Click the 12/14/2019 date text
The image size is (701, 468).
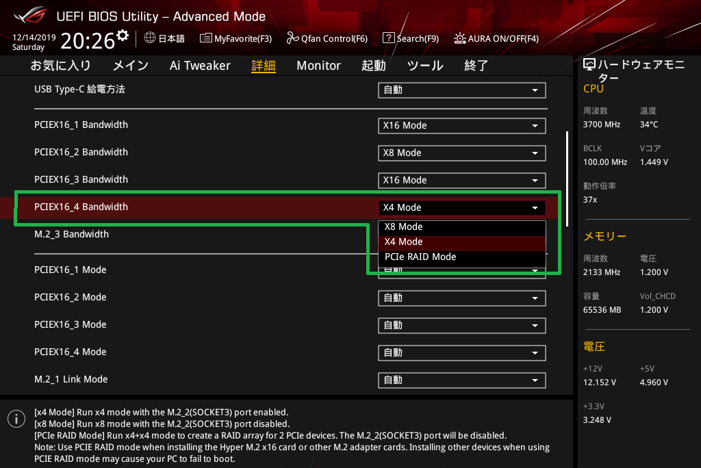coord(34,38)
